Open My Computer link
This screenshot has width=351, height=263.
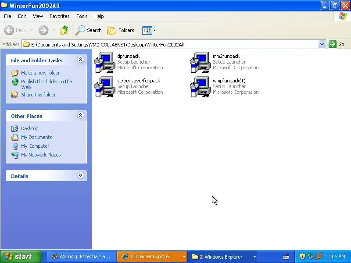pos(35,146)
